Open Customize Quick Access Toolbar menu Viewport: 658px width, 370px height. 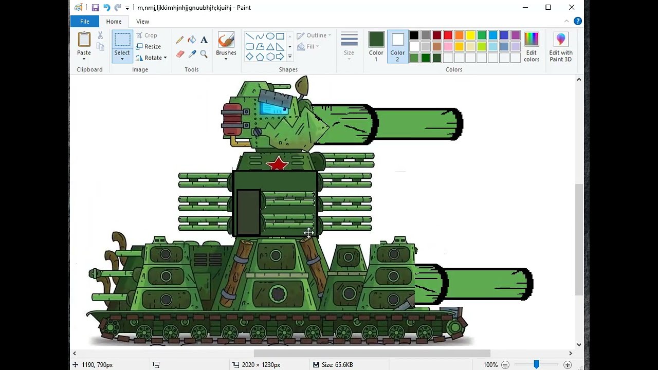[x=127, y=8]
